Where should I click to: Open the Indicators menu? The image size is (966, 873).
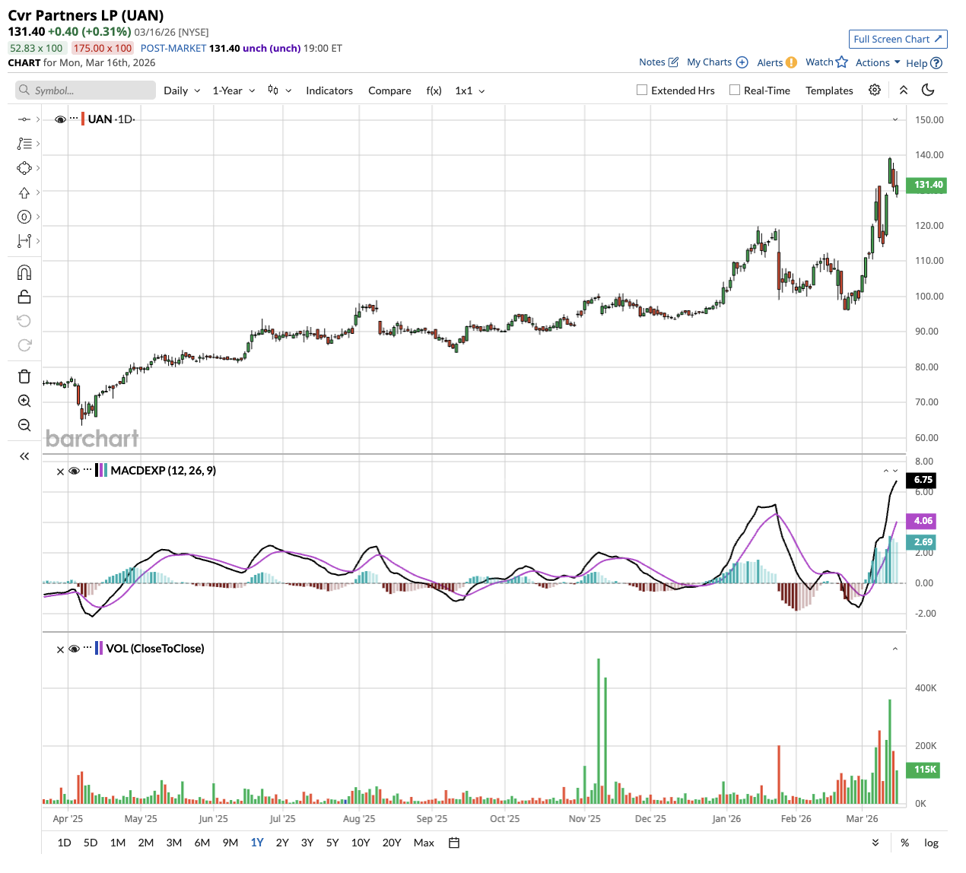coord(329,90)
